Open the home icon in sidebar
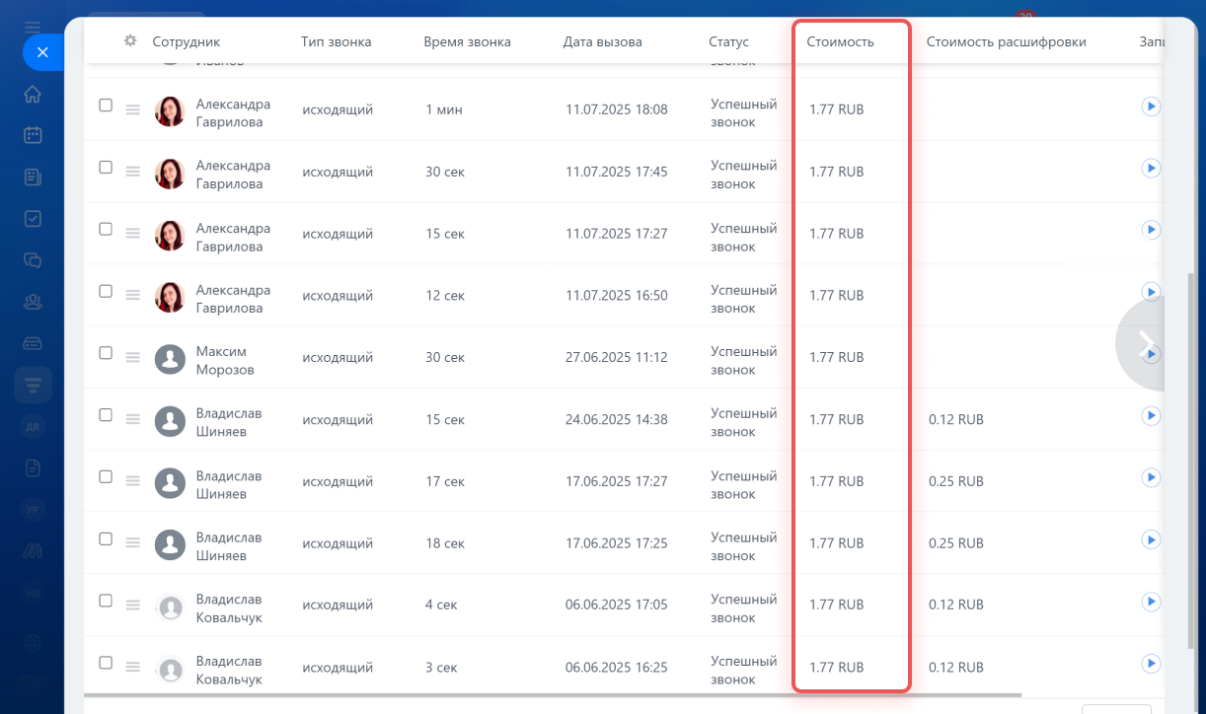Image resolution: width=1206 pixels, height=714 pixels. (33, 95)
